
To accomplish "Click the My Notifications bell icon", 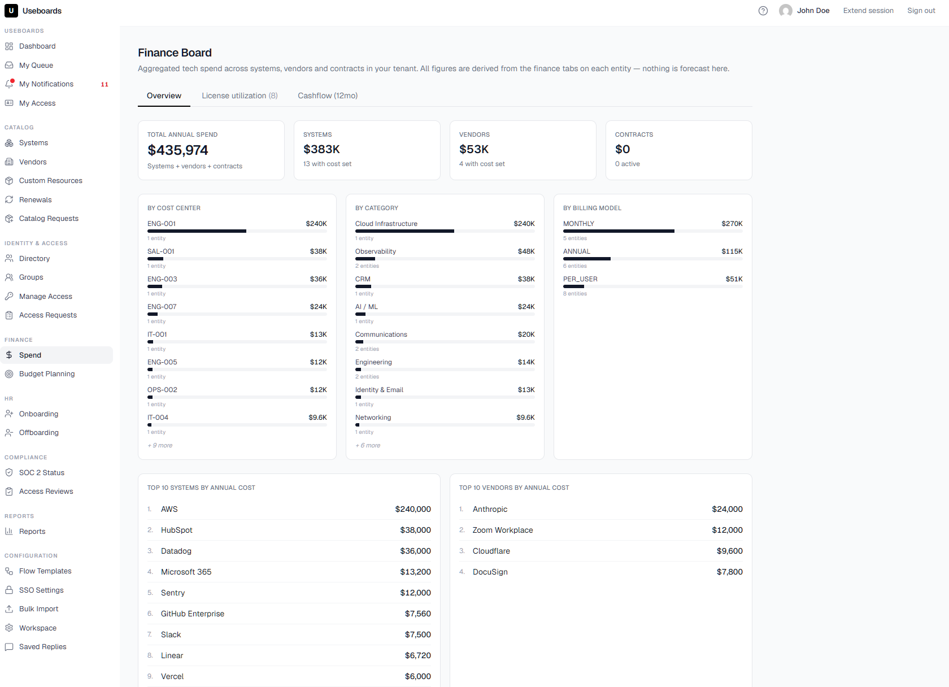I will [x=9, y=84].
